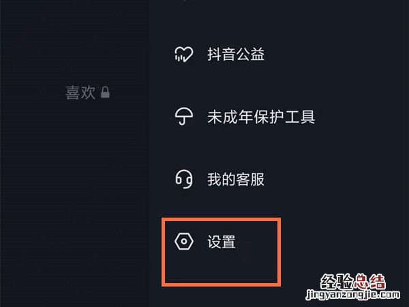Visit the jingyanzongjie.com watermark link
Screen dimensions: 409x307
coord(352,295)
